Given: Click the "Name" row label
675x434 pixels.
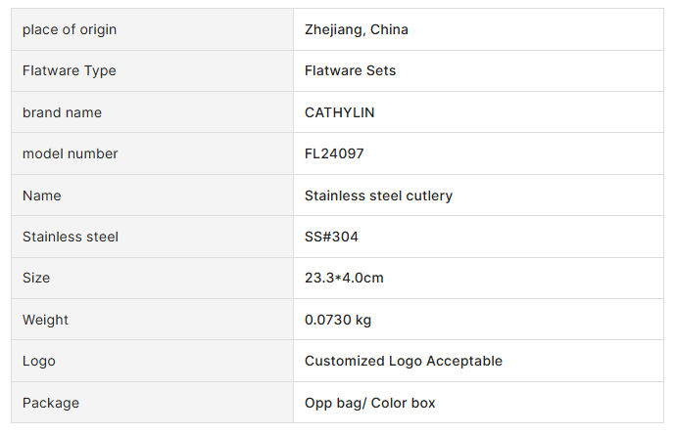Looking at the screenshot, I should 42,195.
